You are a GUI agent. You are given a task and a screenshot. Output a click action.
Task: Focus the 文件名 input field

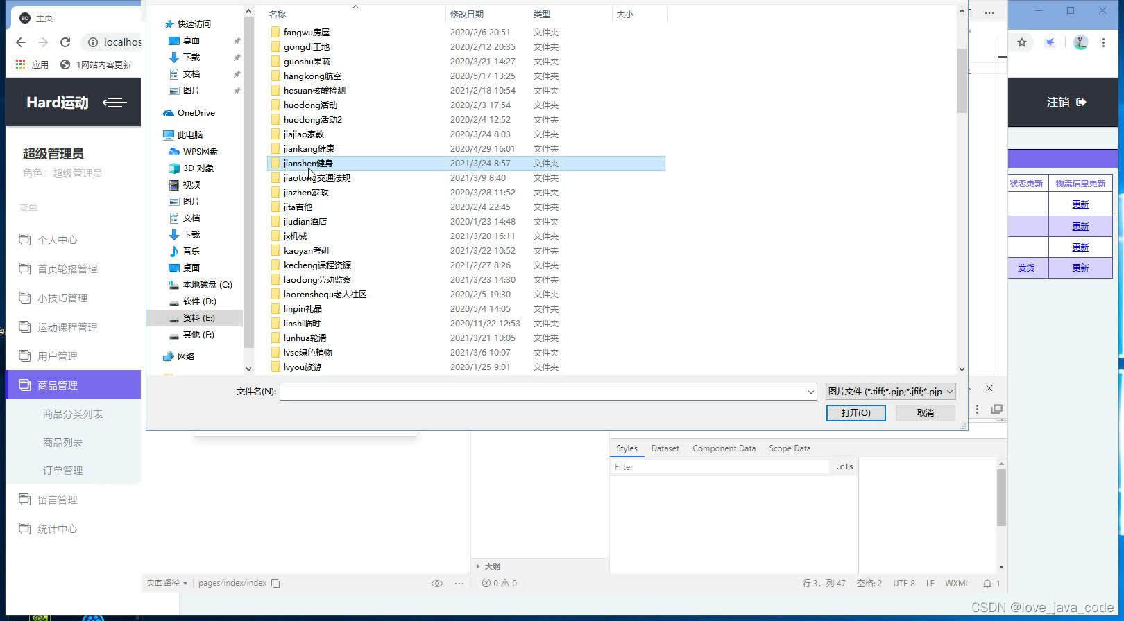pyautogui.click(x=543, y=392)
